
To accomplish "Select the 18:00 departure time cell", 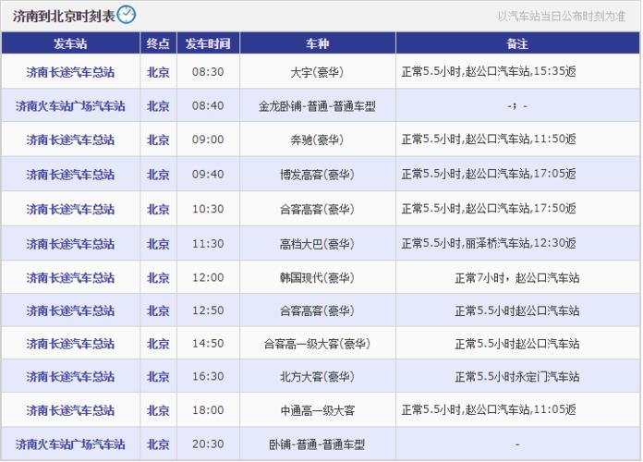I will [x=208, y=410].
